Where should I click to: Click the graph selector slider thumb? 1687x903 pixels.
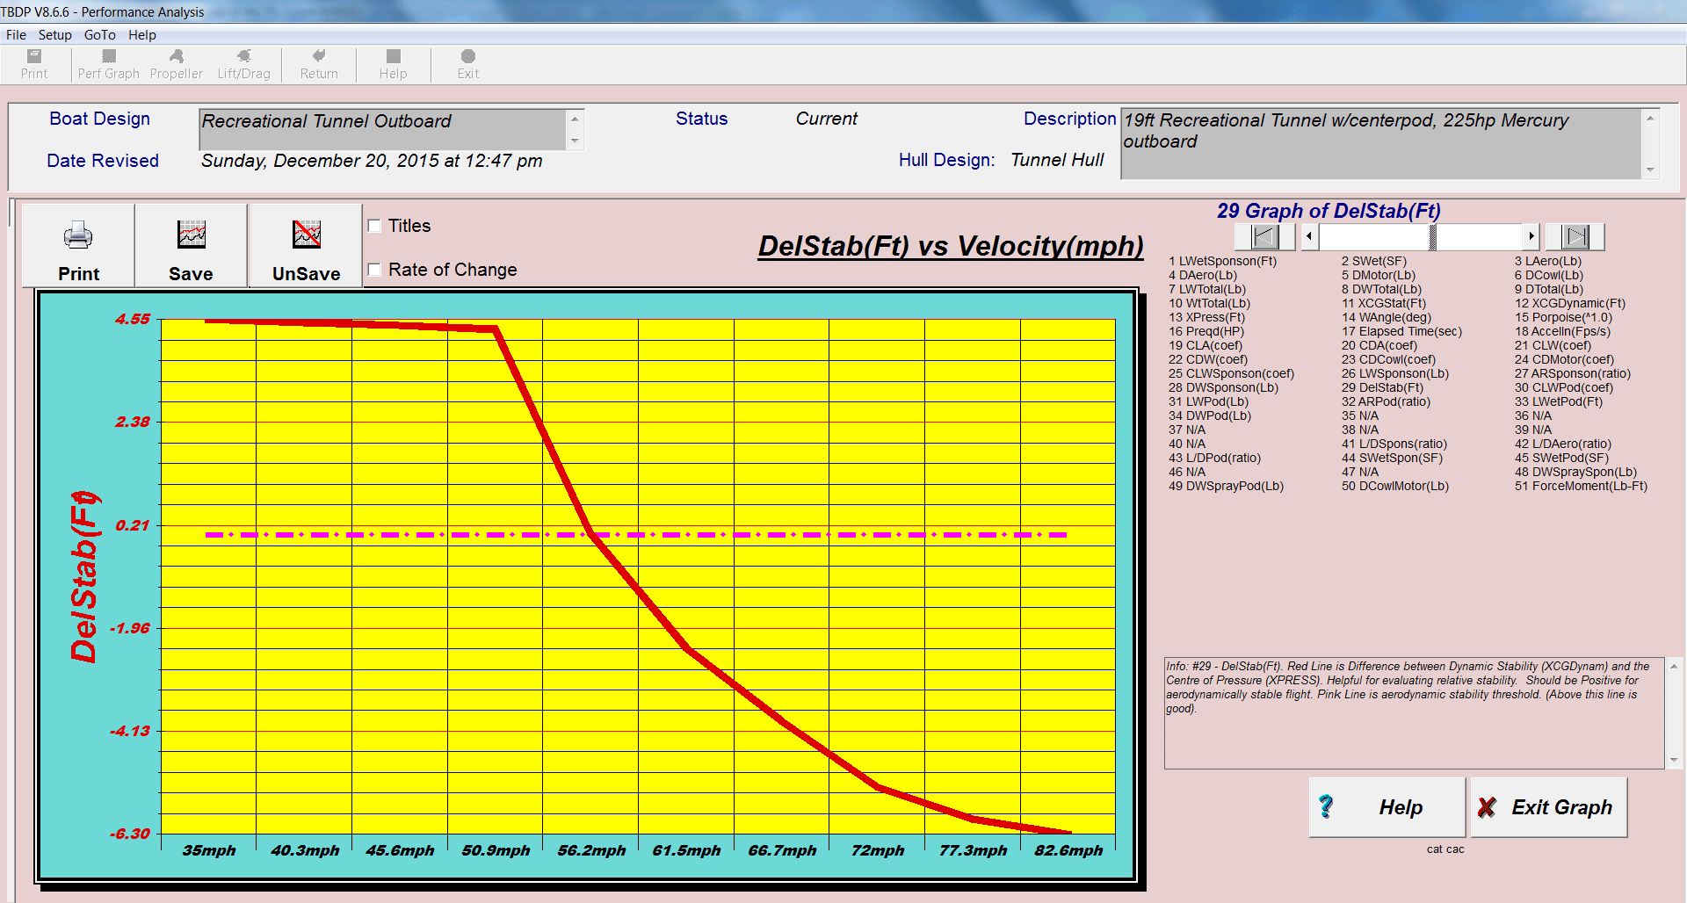(x=1432, y=236)
